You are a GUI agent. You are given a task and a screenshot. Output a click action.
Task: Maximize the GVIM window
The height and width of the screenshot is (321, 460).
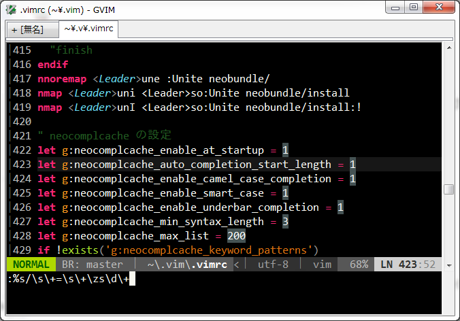414,7
